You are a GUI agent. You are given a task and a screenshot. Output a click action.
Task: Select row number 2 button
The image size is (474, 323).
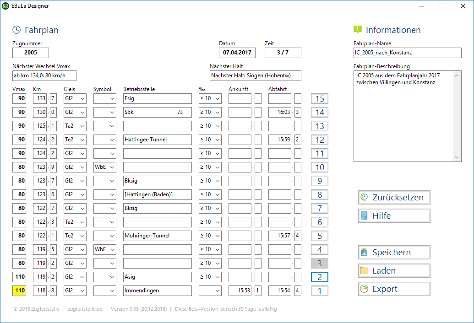point(320,277)
